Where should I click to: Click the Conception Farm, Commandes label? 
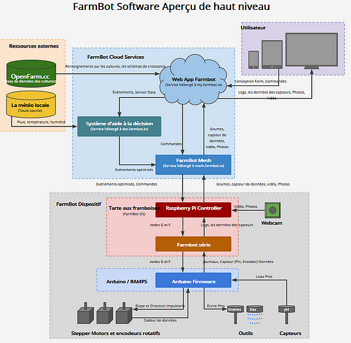(260, 81)
